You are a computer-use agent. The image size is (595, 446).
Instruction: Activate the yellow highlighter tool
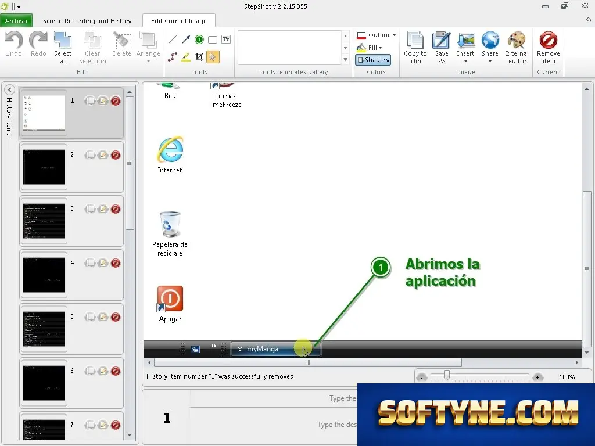[186, 57]
